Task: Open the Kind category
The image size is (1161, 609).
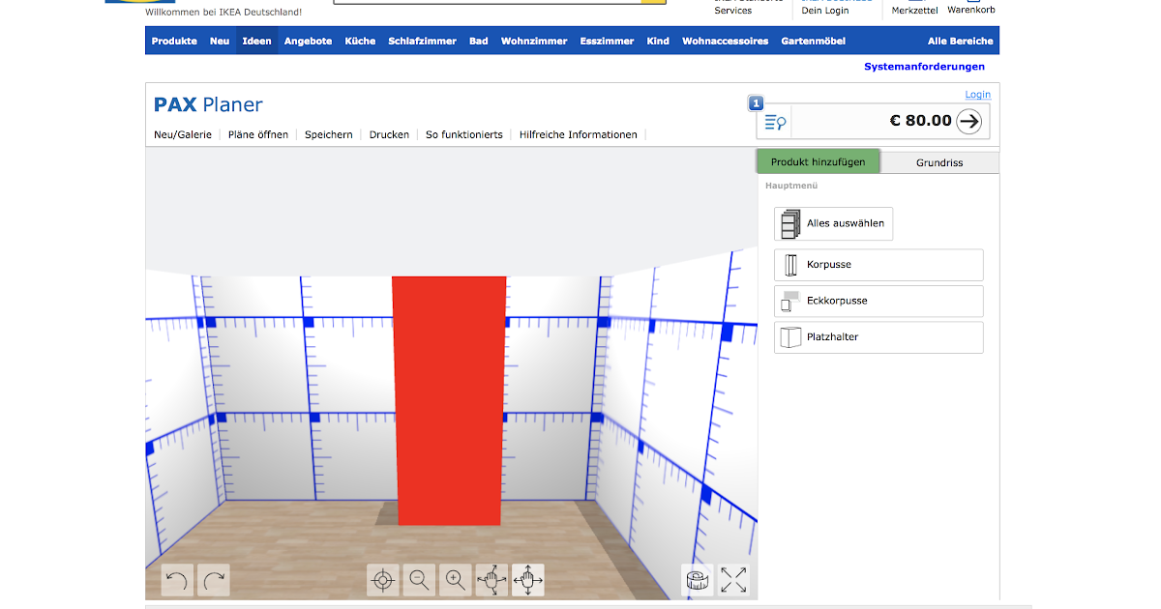Action: coord(658,41)
